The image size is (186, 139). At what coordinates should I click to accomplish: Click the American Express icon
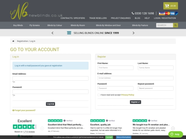[x=172, y=13]
